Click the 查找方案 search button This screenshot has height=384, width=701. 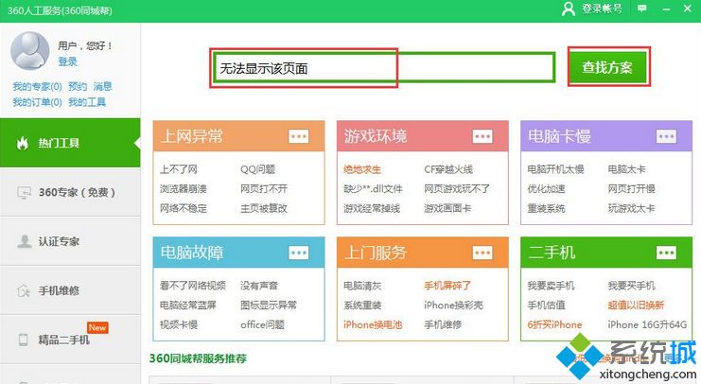coord(608,67)
